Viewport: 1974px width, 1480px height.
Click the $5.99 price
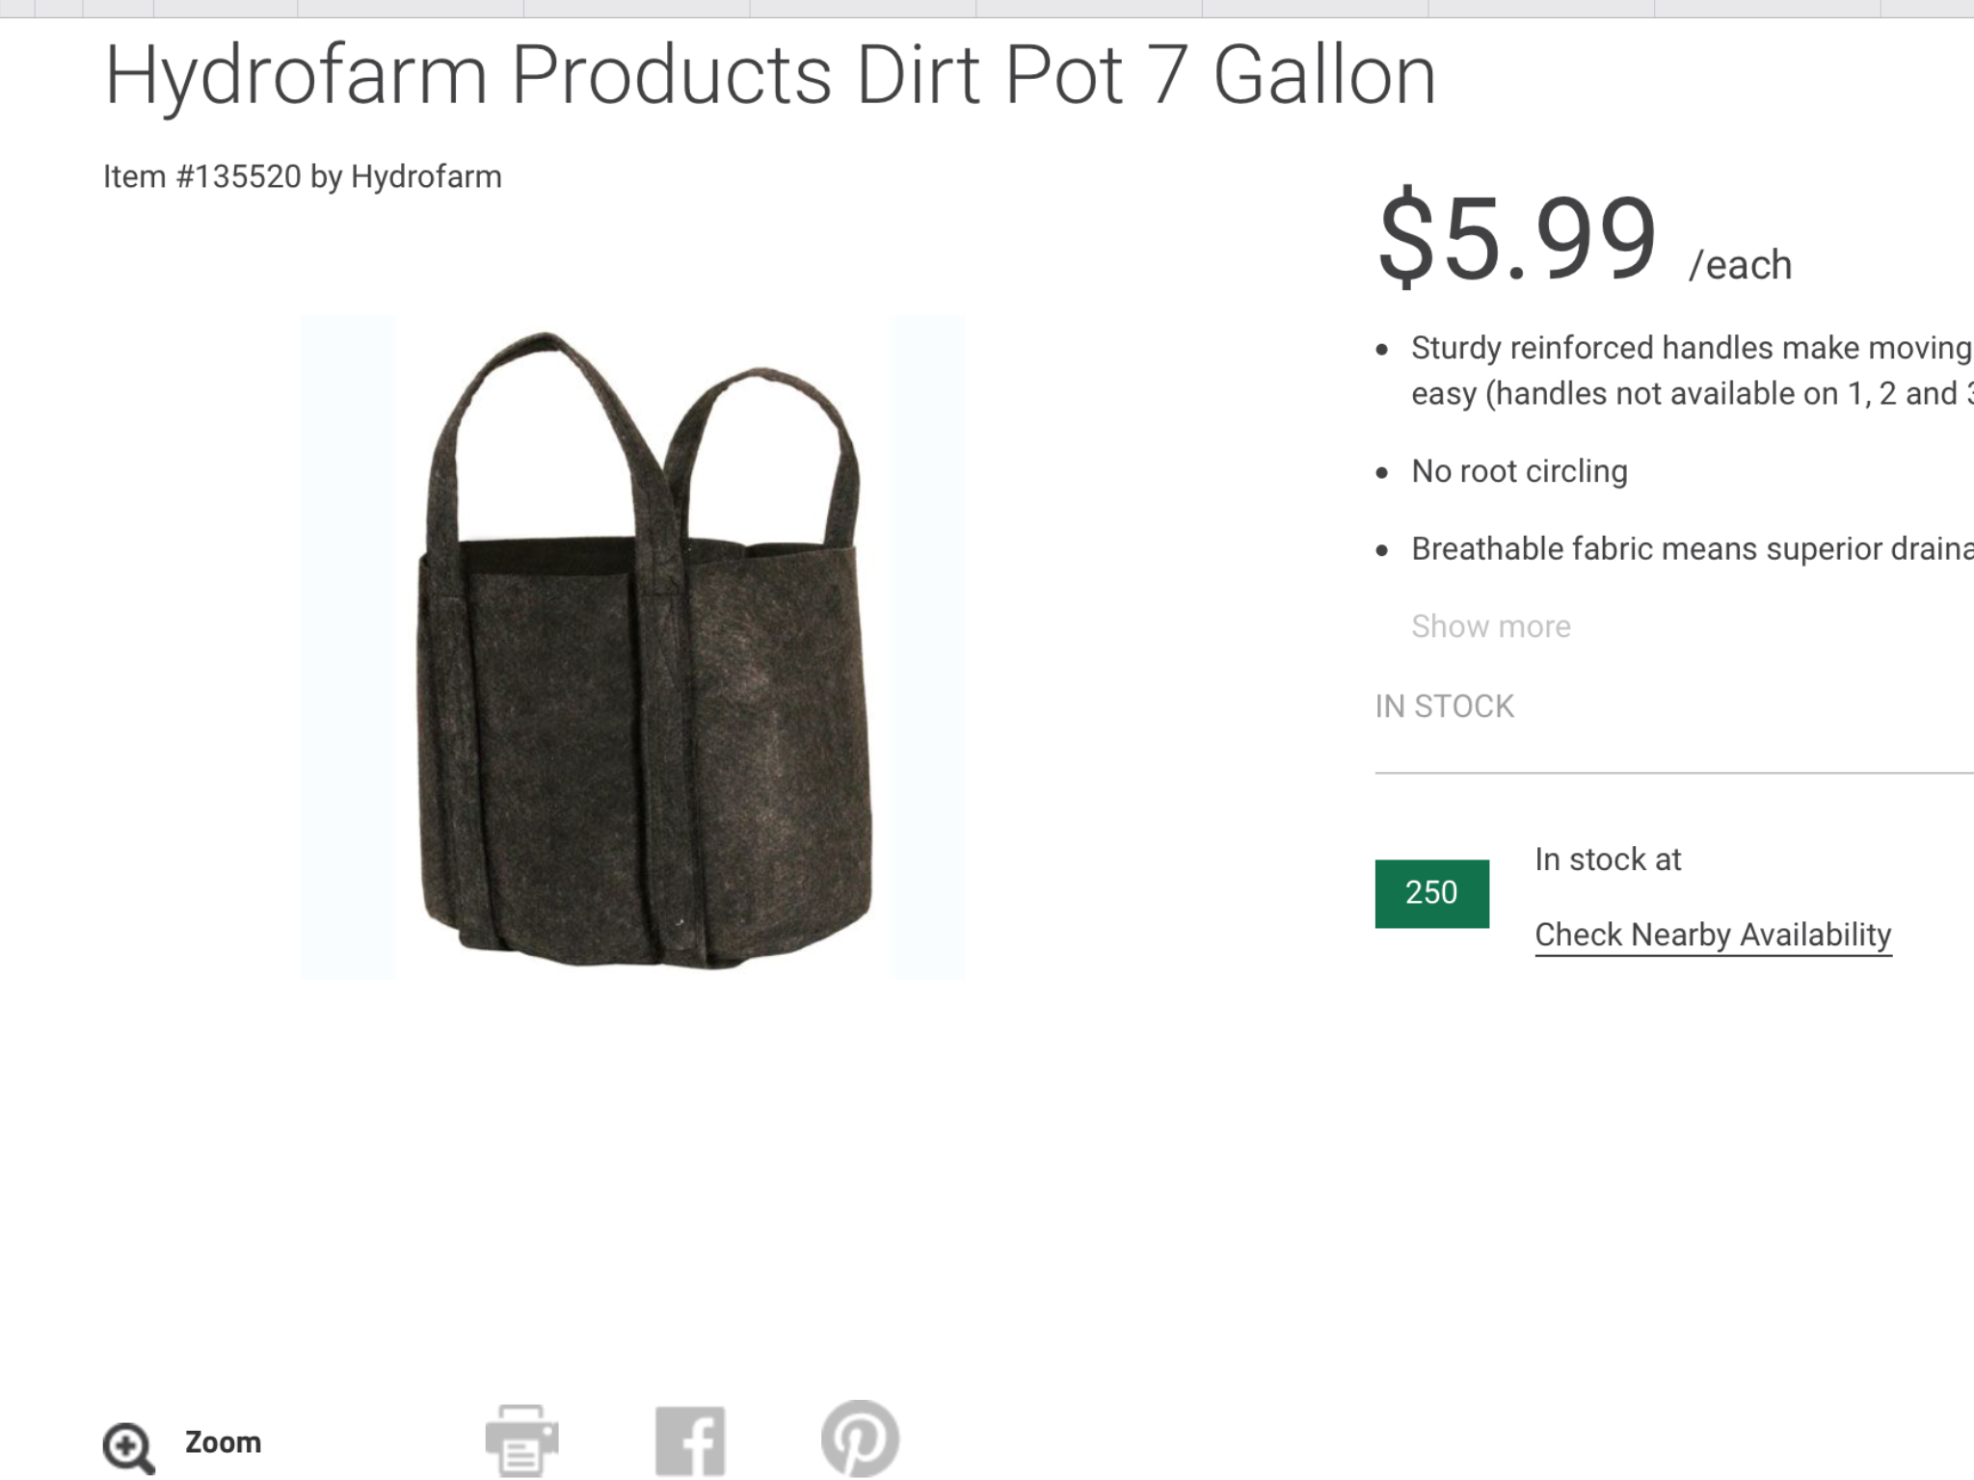1517,237
